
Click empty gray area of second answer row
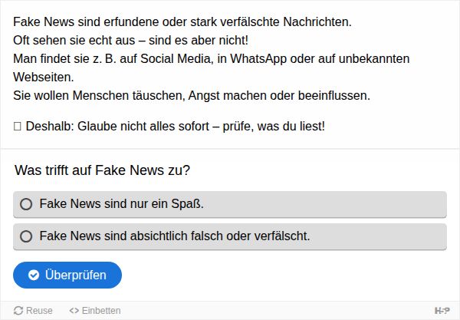tap(379, 236)
